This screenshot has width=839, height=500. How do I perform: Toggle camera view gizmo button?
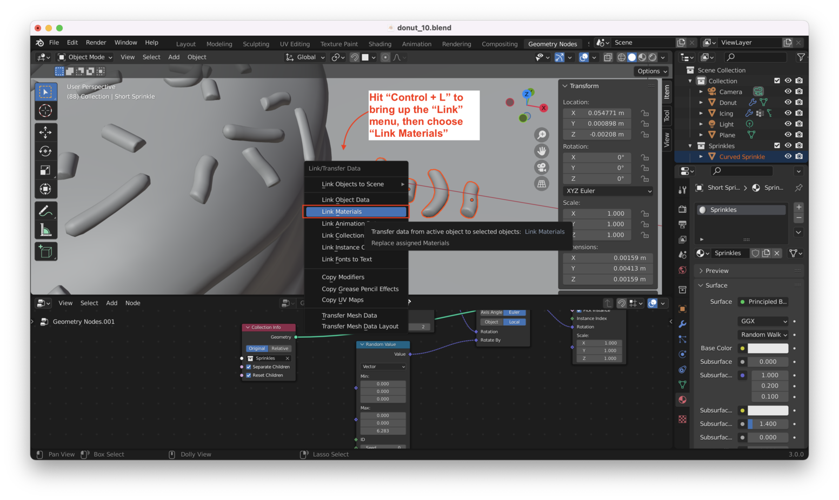pos(541,167)
